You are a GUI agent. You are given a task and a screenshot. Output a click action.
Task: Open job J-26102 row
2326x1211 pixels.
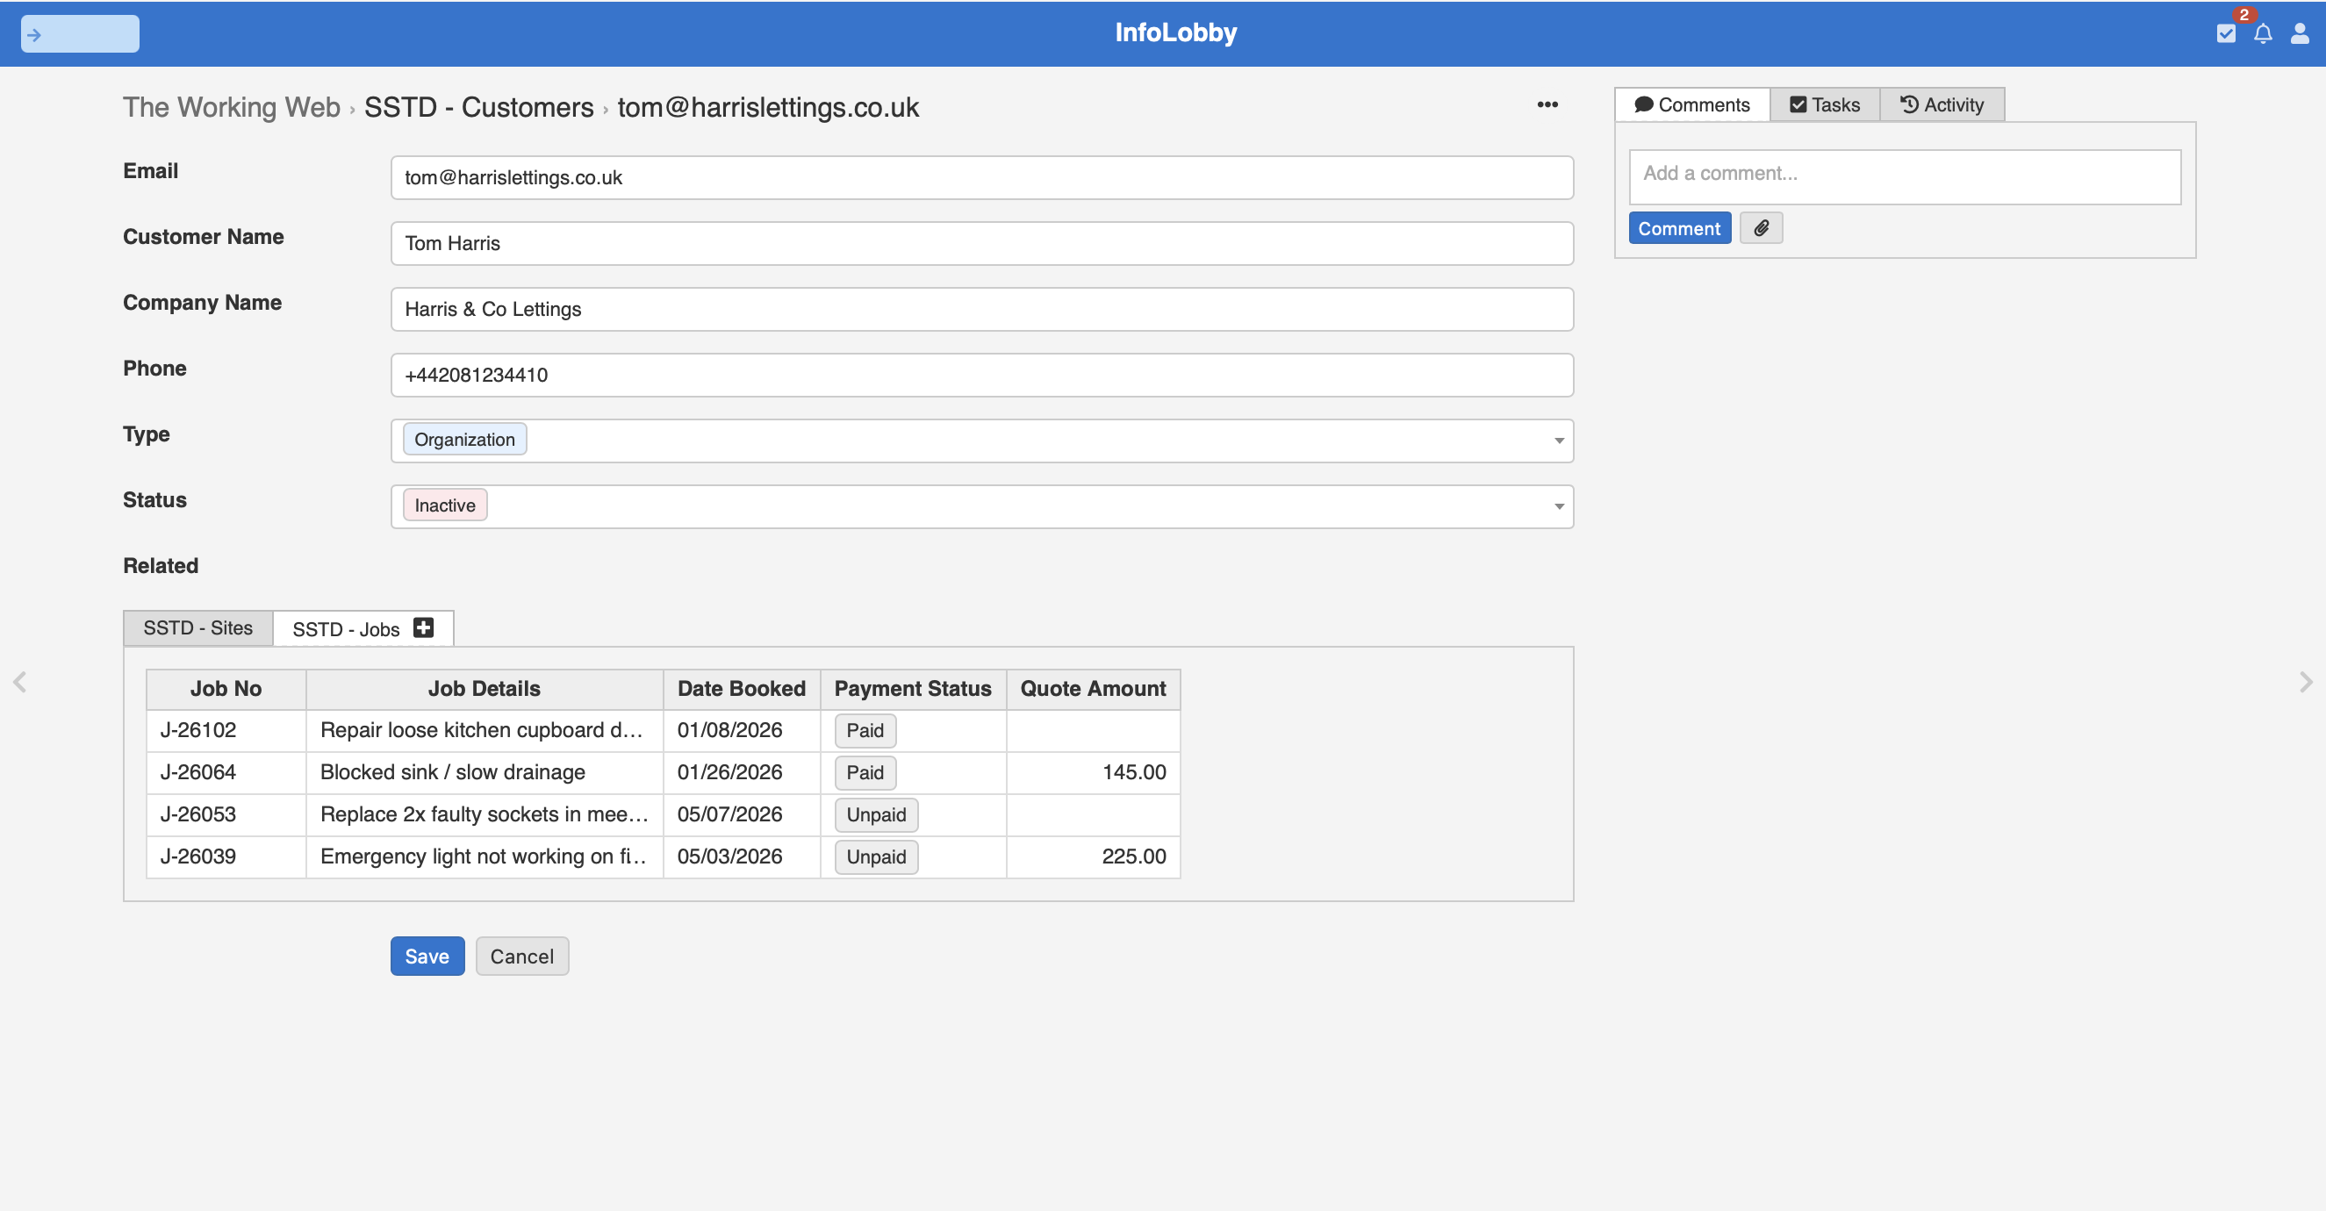(x=663, y=731)
